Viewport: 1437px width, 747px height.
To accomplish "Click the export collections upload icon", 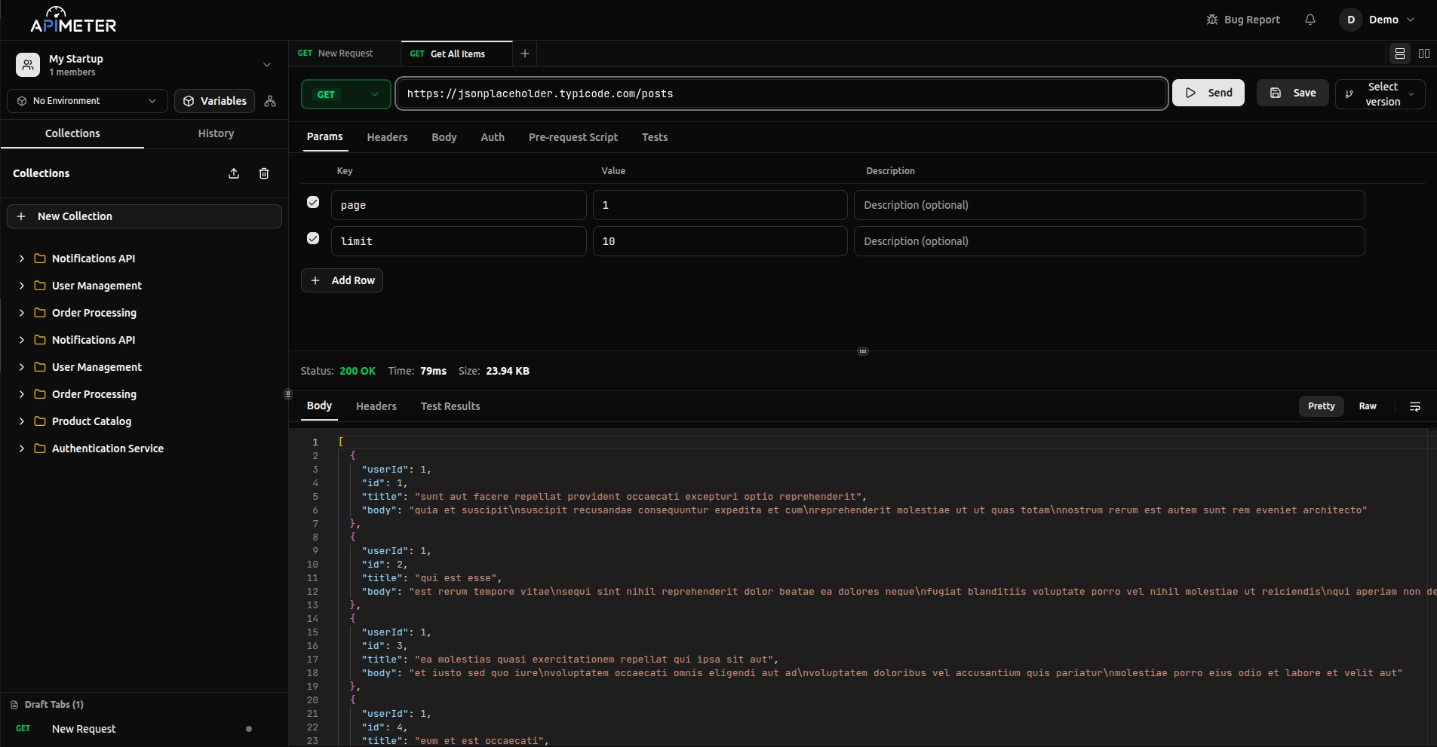I will click(234, 173).
